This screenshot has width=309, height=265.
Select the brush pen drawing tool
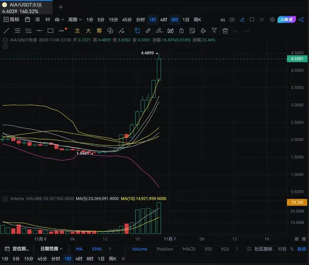pyautogui.click(x=159, y=30)
